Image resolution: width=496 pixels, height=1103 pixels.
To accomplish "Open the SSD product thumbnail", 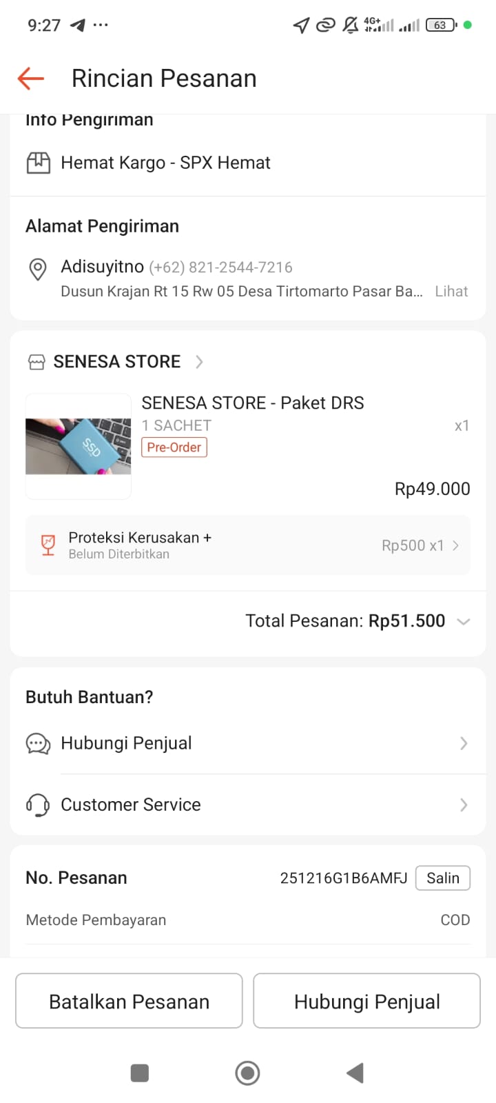I will tap(79, 446).
